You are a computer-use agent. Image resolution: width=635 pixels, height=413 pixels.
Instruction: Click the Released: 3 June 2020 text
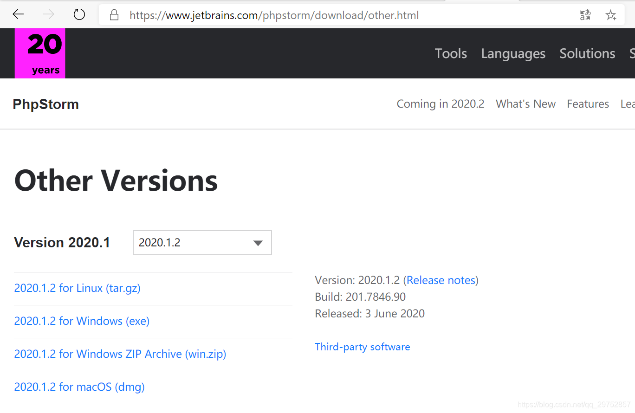click(x=370, y=314)
